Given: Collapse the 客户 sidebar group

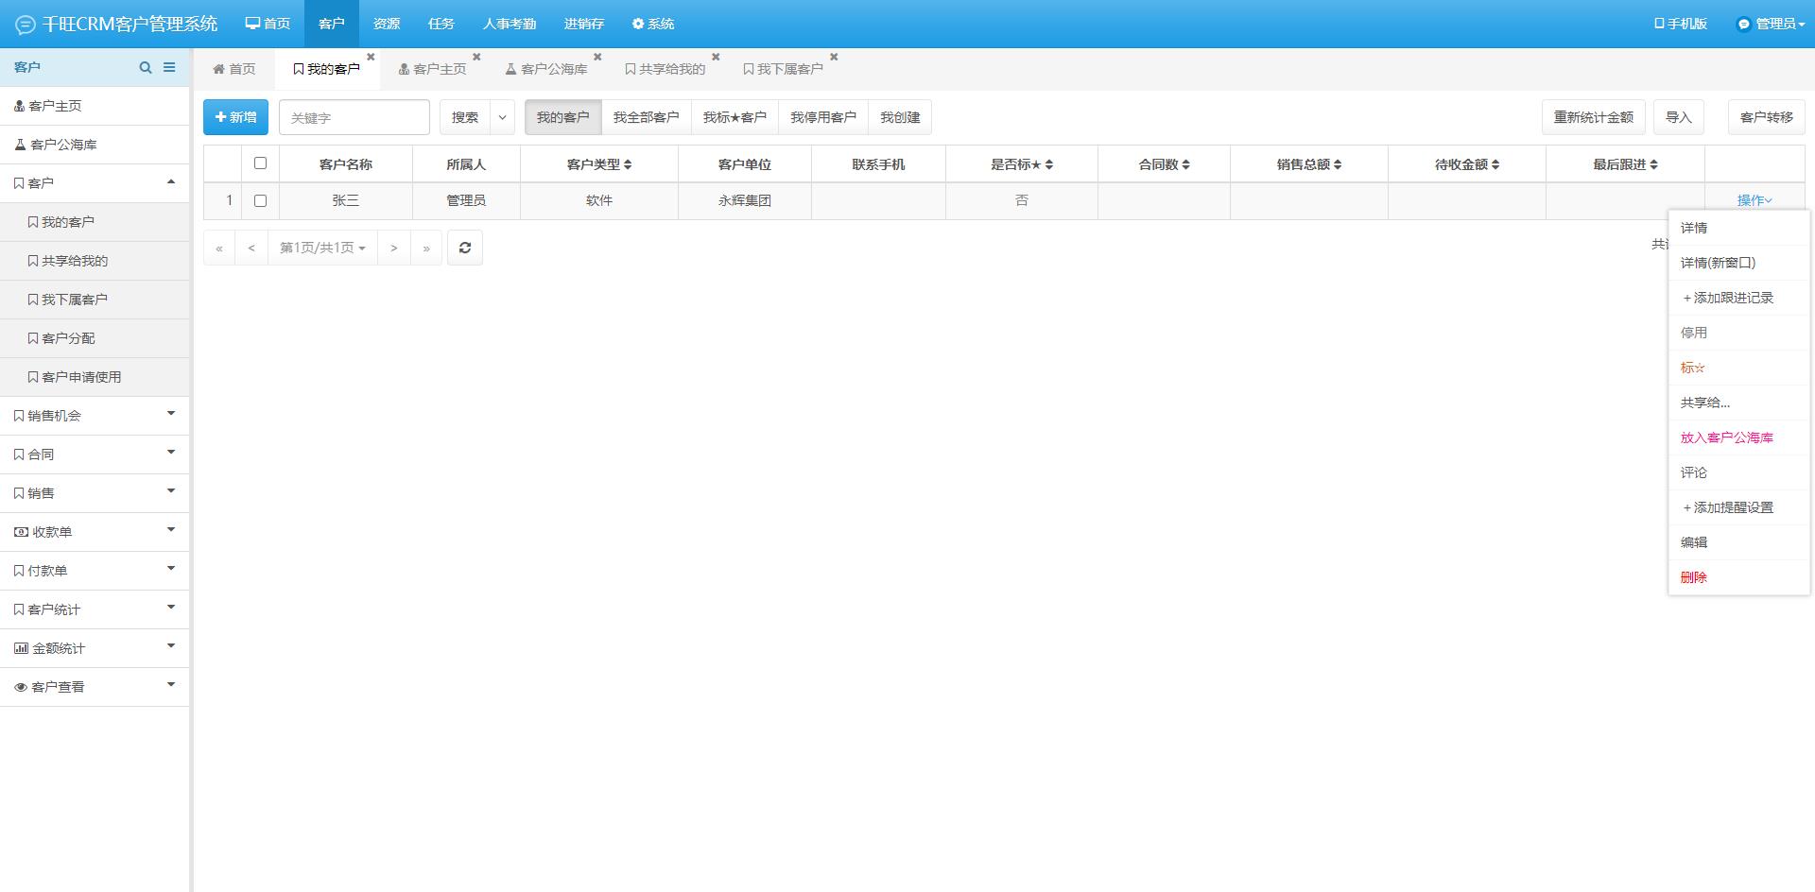Looking at the screenshot, I should point(95,183).
